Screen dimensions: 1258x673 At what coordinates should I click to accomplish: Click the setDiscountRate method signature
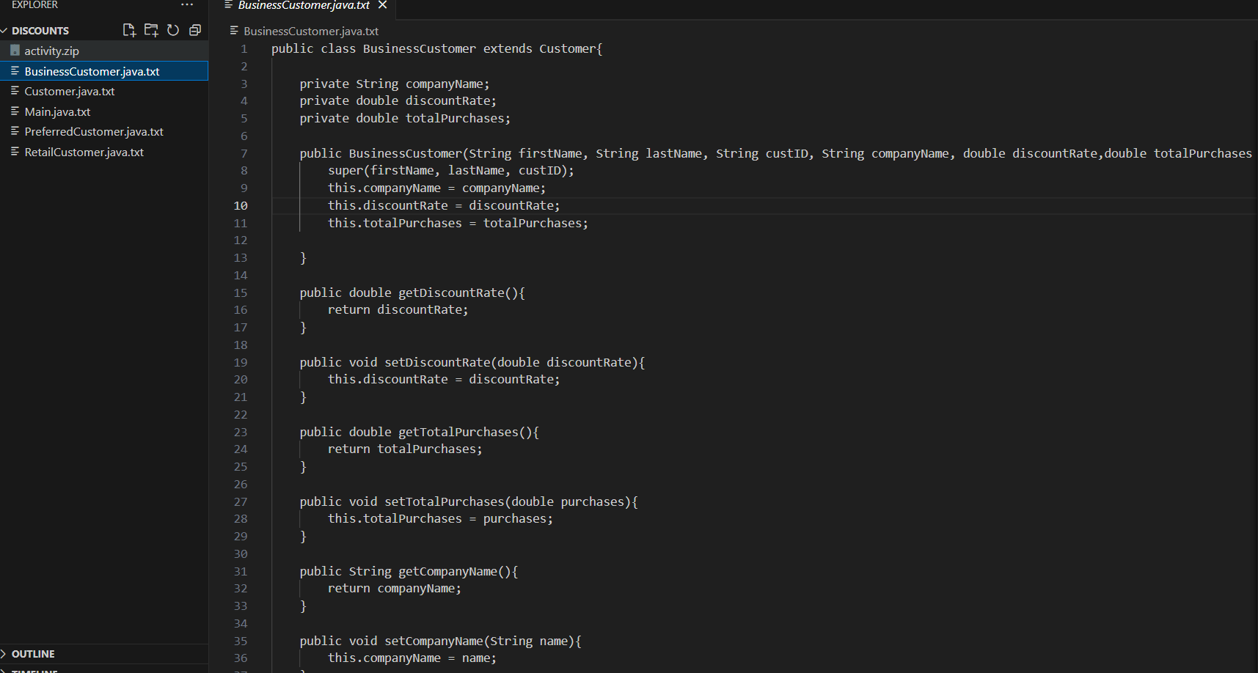pos(472,363)
